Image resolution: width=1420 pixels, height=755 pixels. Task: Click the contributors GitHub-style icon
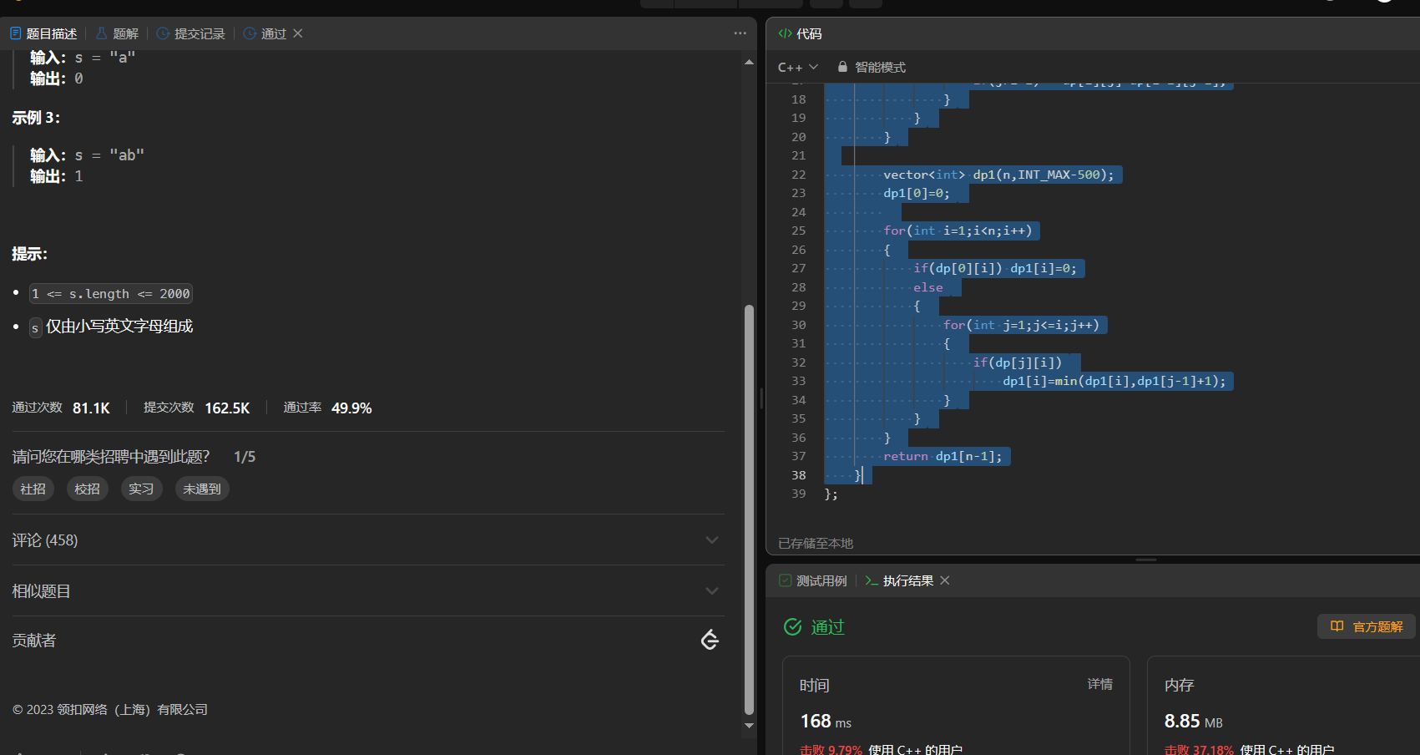click(x=710, y=640)
